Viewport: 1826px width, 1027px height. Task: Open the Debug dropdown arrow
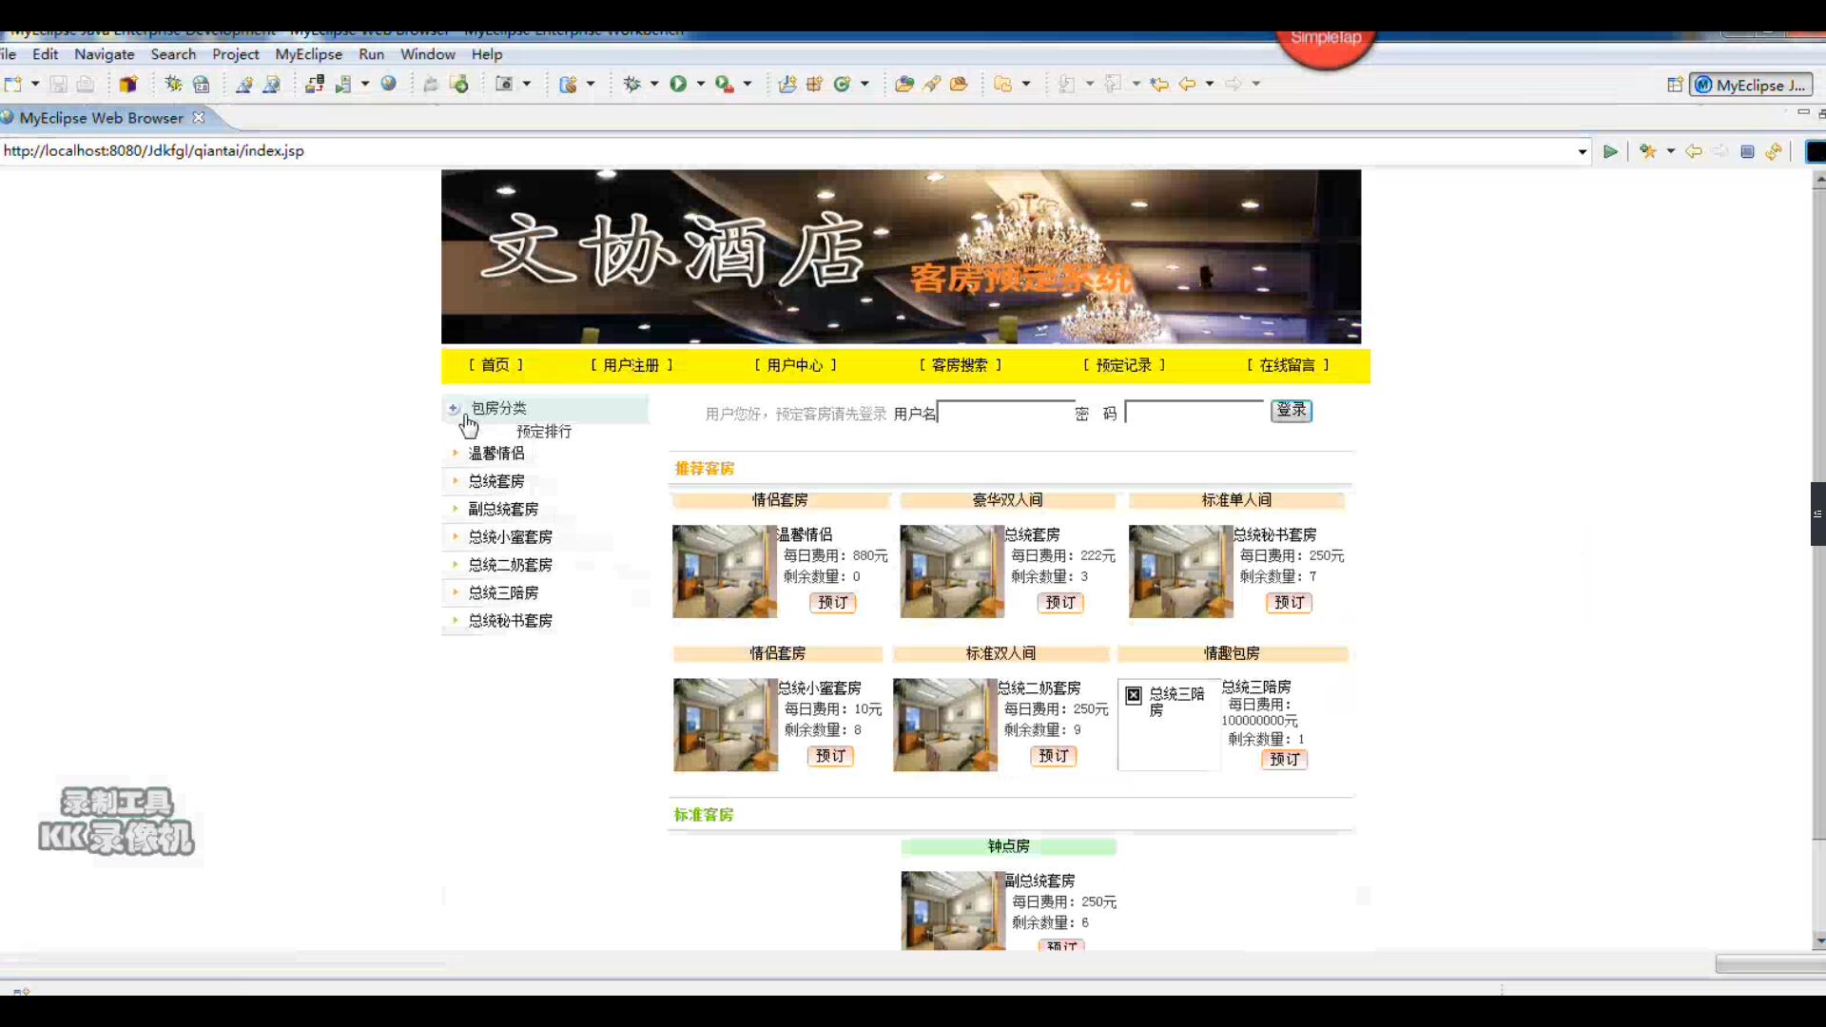tap(654, 84)
